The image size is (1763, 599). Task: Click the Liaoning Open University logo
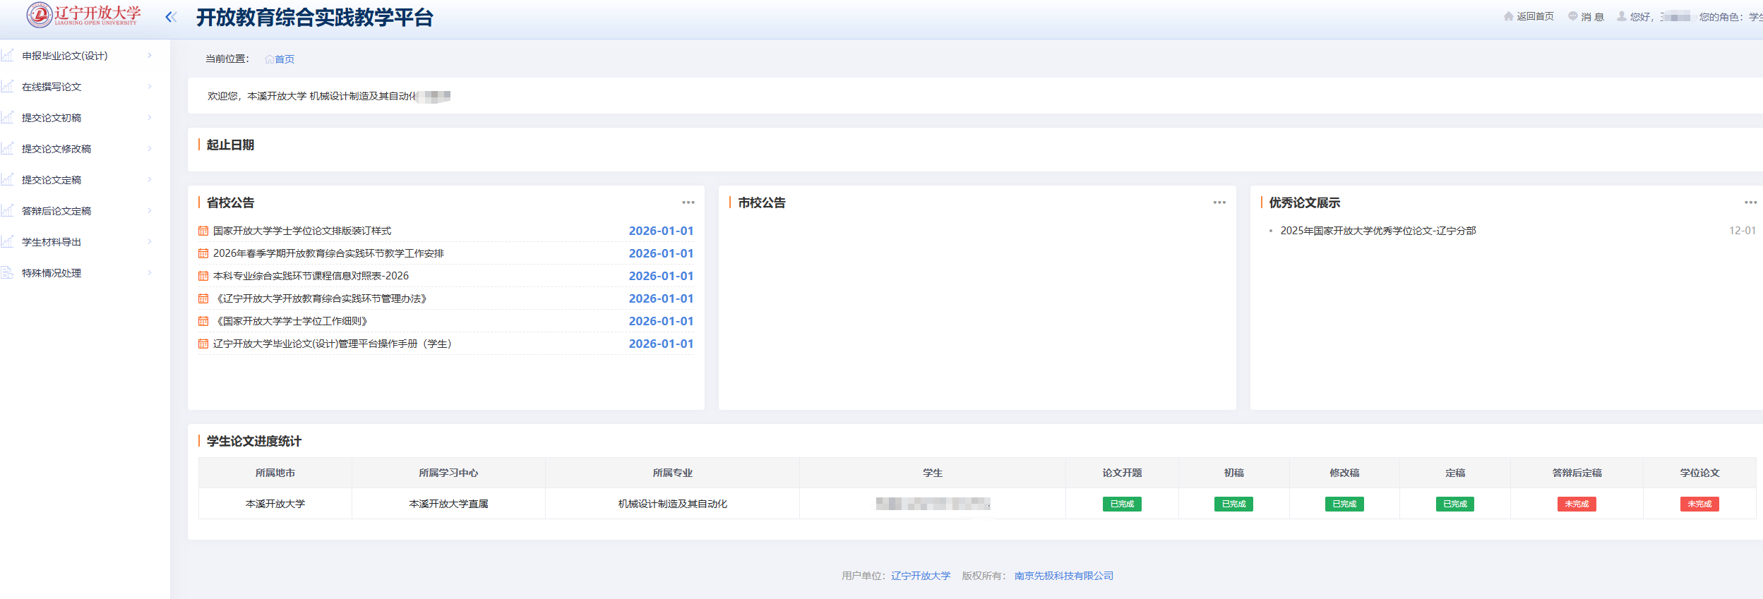pos(84,15)
